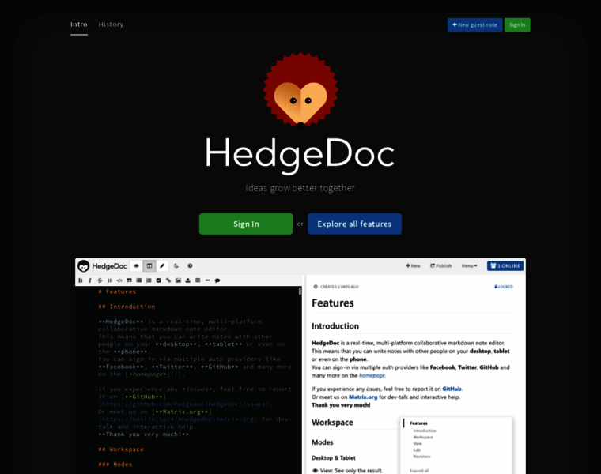Click the Bold formatting icon
Viewport: 601px width, 474px height.
click(x=81, y=280)
